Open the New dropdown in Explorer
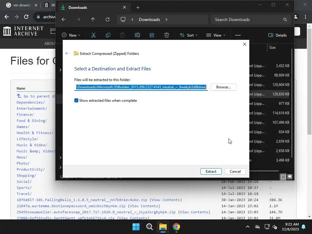The image size is (312, 234). 71,35
